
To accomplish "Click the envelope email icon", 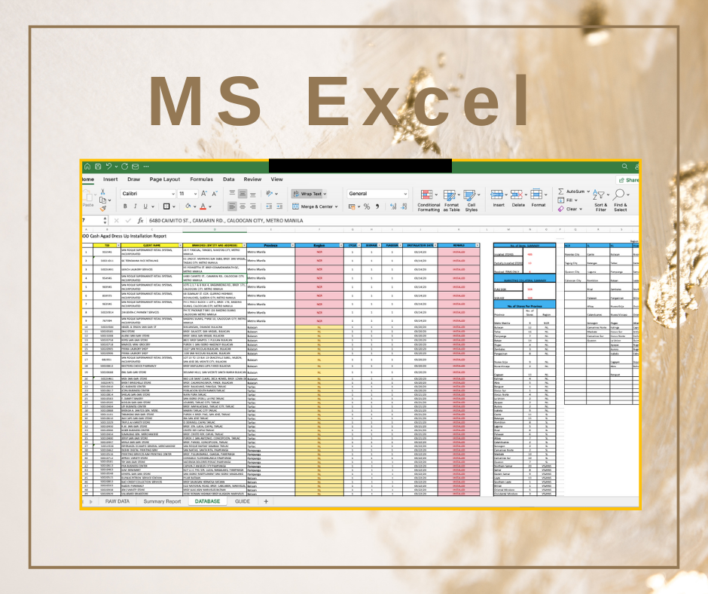I will click(135, 167).
